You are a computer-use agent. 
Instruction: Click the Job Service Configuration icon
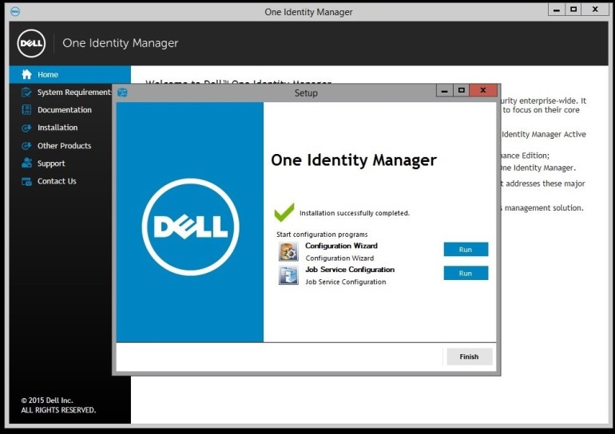pos(288,275)
